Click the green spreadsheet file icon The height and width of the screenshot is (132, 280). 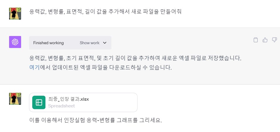tap(39, 102)
